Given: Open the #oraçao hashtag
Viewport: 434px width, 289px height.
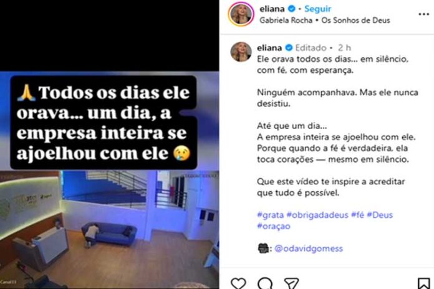Looking at the screenshot, I should [x=274, y=226].
